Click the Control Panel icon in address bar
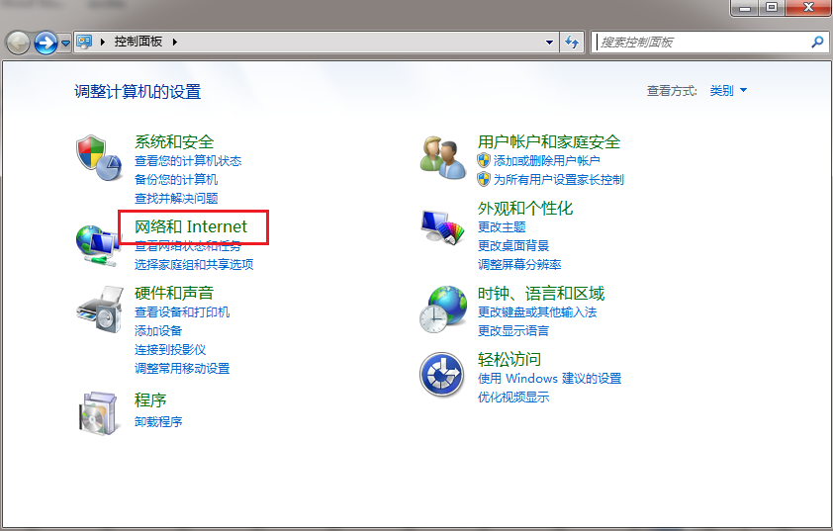The width and height of the screenshot is (833, 531). pos(84,42)
